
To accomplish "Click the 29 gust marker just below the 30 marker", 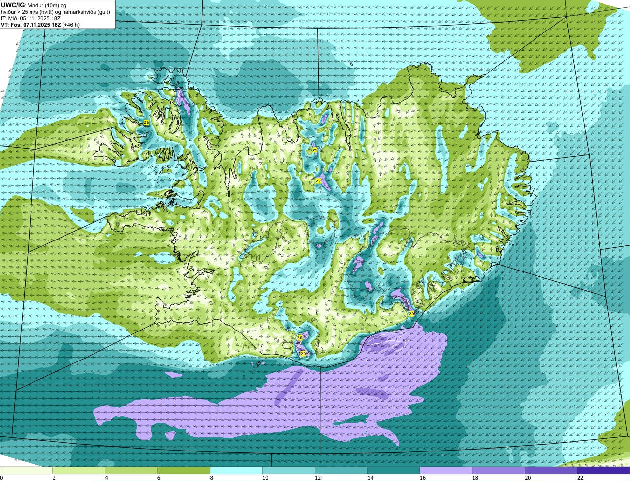I will click(303, 353).
